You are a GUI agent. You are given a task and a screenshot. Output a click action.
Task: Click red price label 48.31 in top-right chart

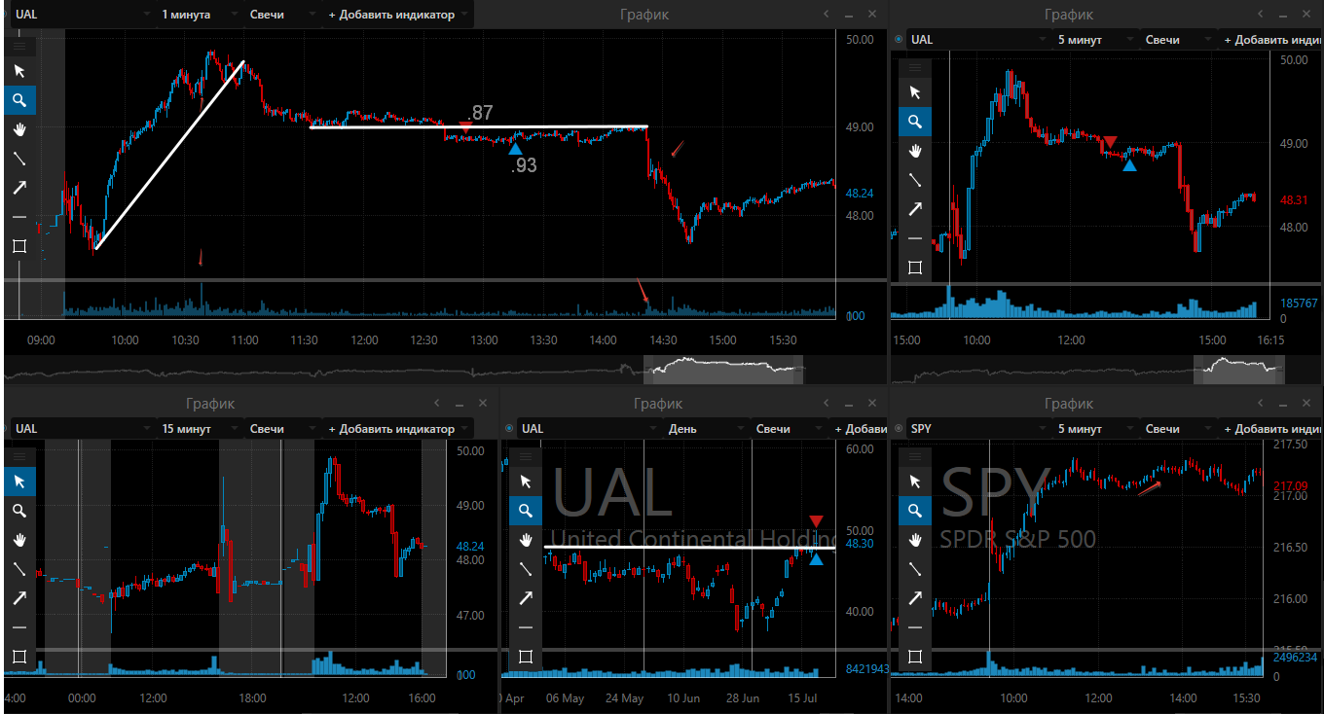[x=1294, y=199]
